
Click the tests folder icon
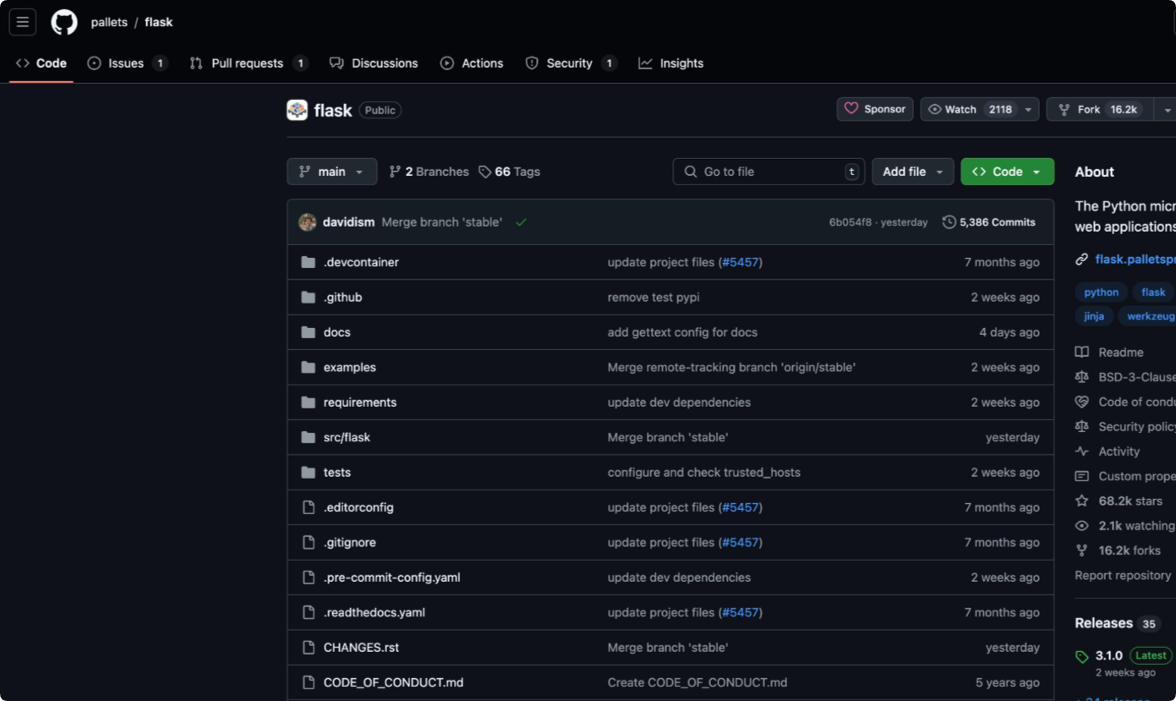point(309,473)
